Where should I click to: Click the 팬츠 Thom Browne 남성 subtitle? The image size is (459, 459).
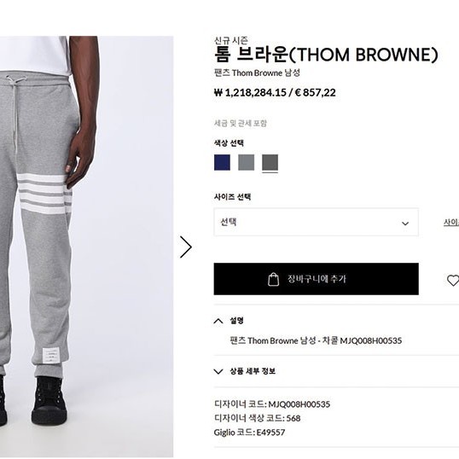click(x=257, y=73)
